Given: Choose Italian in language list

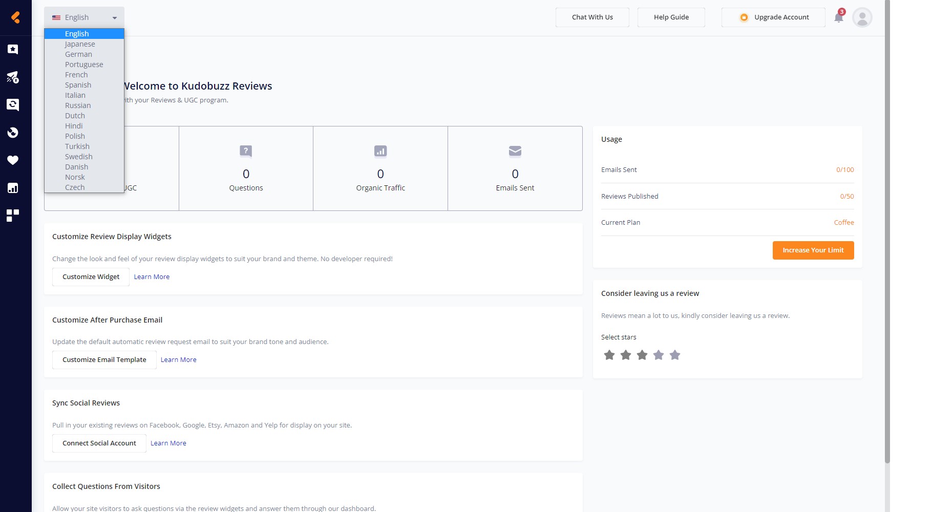Looking at the screenshot, I should pyautogui.click(x=84, y=95).
